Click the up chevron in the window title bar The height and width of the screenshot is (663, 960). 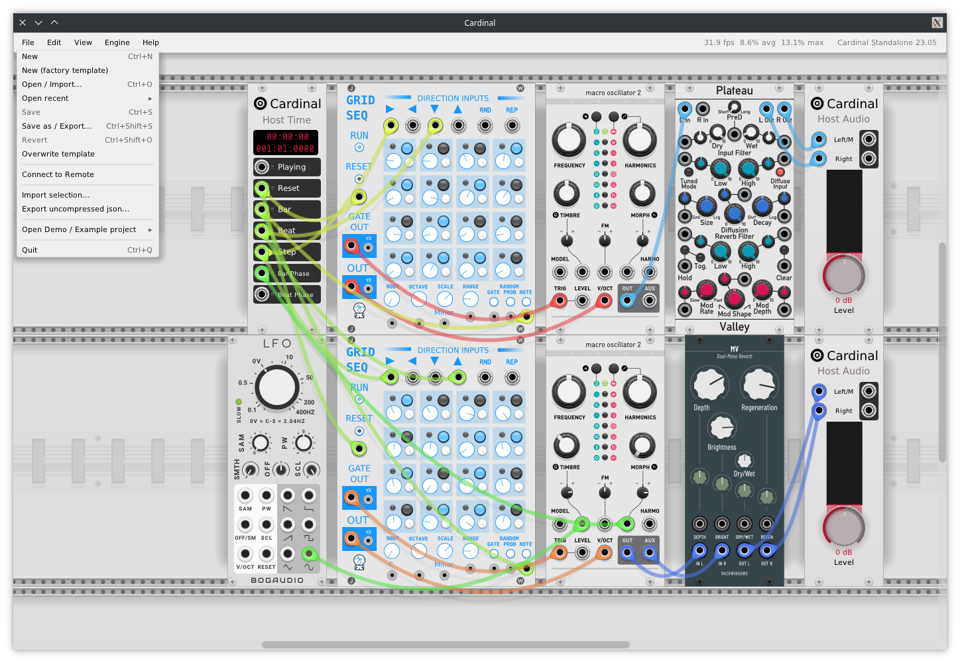click(54, 23)
